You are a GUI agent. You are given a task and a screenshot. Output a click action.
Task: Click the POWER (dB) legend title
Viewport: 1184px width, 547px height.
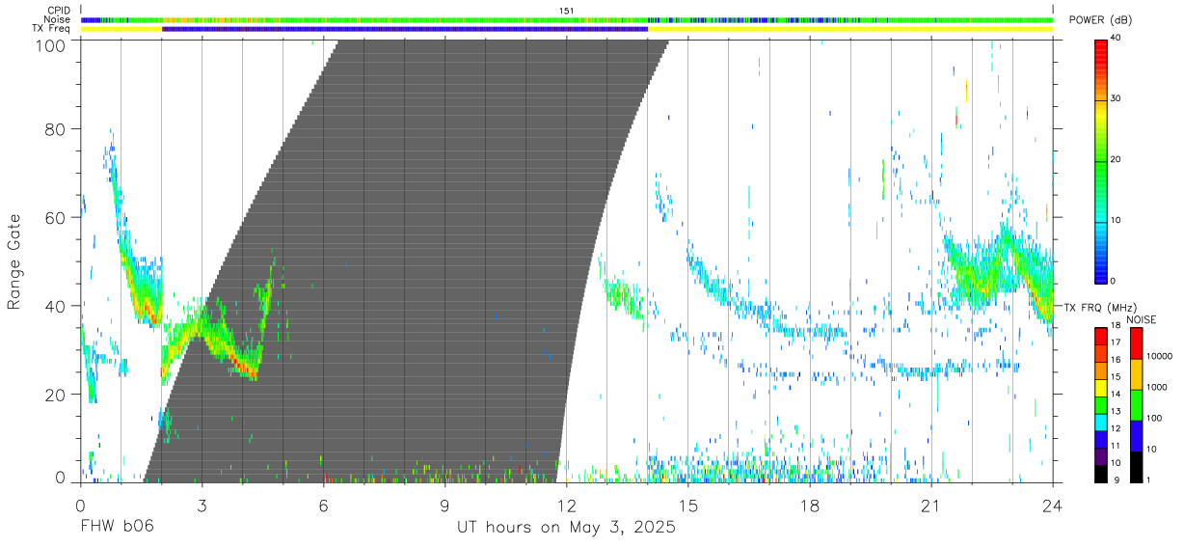tap(1103, 20)
